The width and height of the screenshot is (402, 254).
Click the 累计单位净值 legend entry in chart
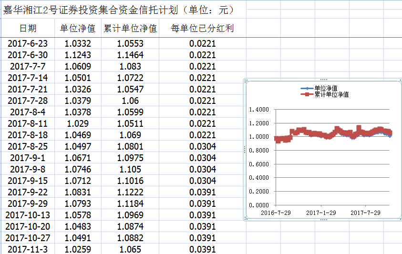[x=331, y=94]
